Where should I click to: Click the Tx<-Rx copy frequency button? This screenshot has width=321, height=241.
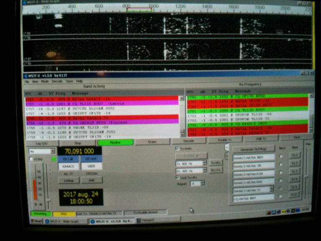[216, 163]
